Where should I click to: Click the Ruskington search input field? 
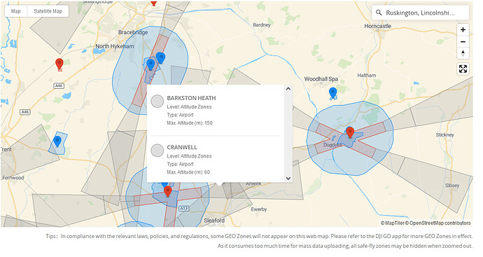(421, 13)
